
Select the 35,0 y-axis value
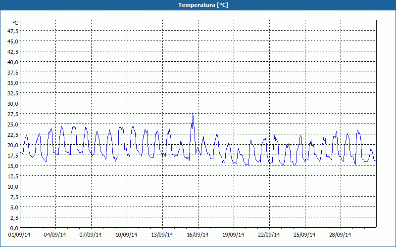(13, 83)
